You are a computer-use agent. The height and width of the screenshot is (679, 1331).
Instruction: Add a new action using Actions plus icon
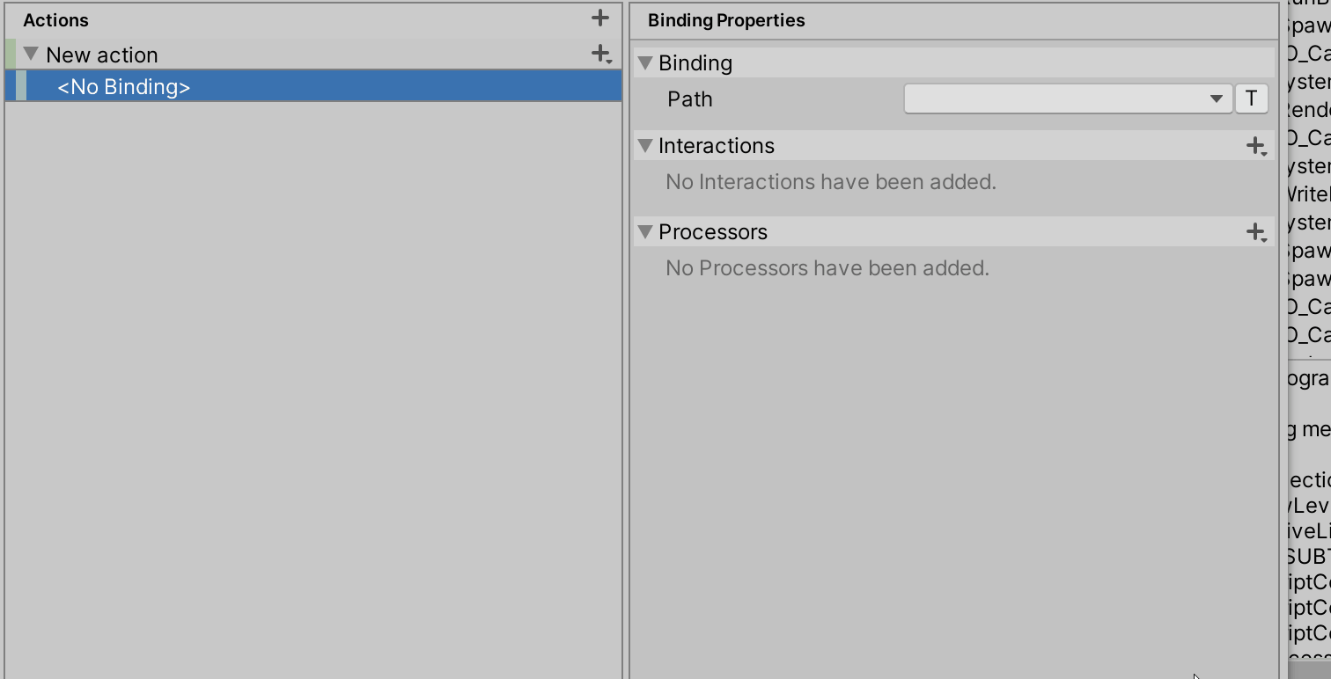pos(600,18)
